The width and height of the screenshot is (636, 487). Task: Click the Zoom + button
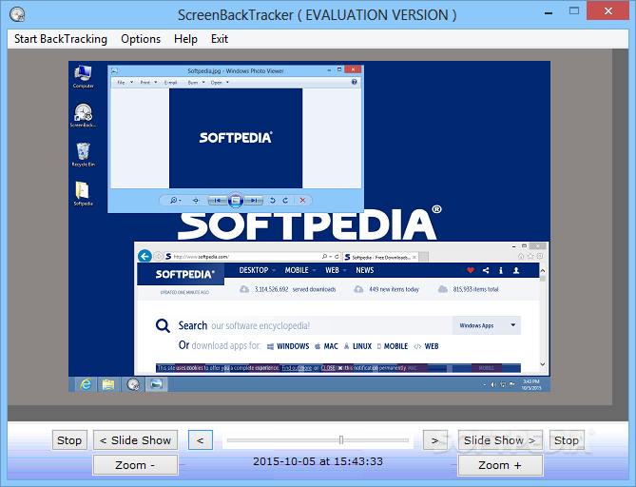pyautogui.click(x=500, y=465)
